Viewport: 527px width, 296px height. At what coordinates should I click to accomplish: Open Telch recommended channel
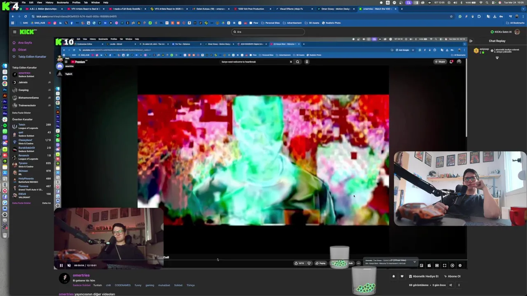click(x=32, y=126)
